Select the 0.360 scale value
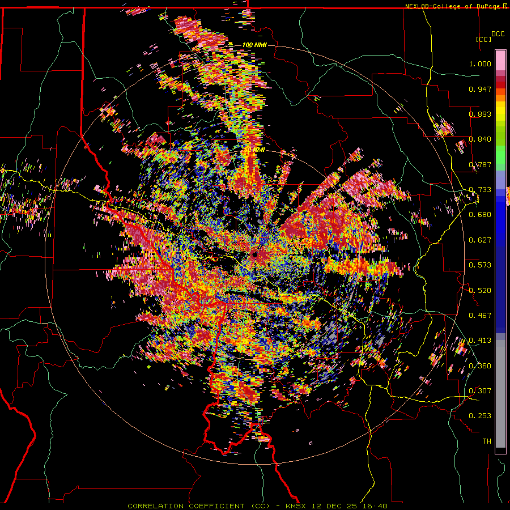 click(480, 365)
